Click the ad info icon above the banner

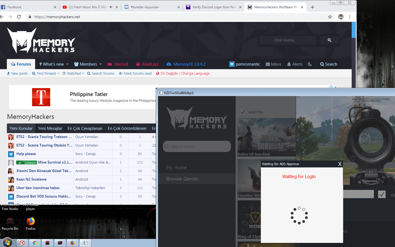point(331,87)
